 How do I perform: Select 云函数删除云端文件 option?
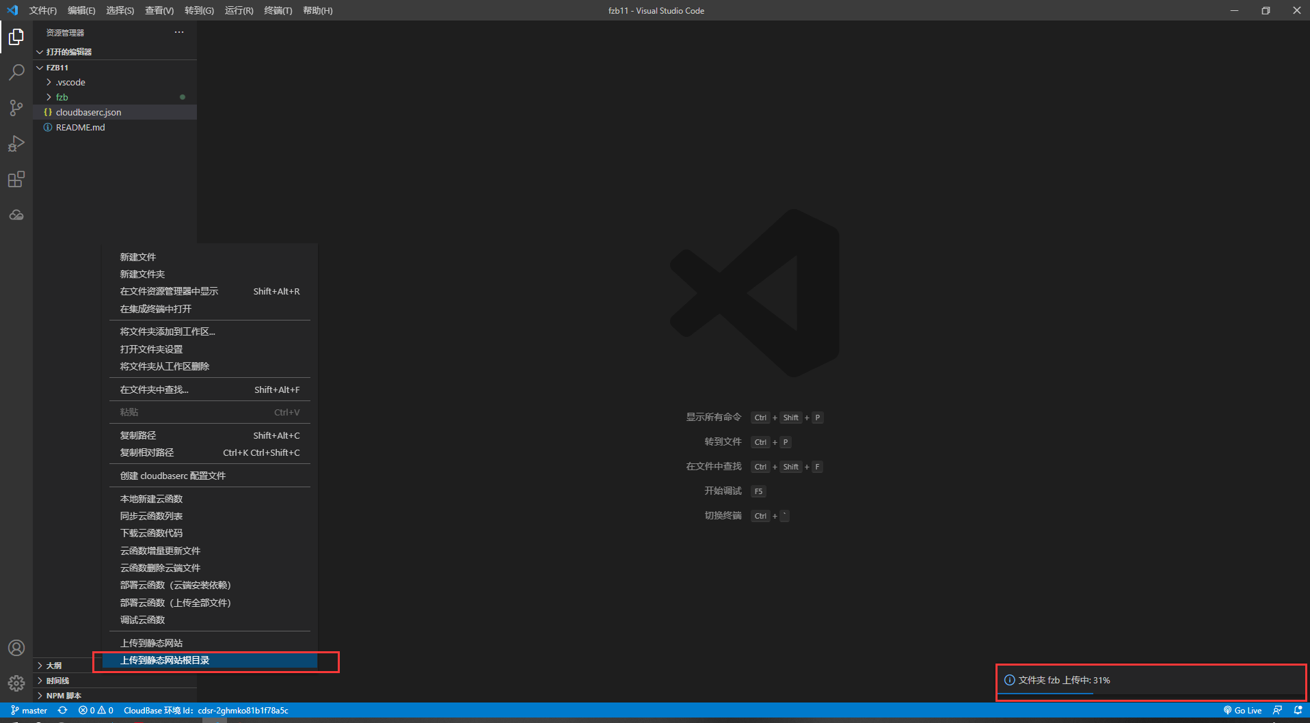(x=210, y=568)
